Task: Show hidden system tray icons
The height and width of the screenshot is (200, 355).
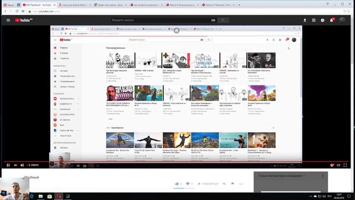Action: pos(311,196)
